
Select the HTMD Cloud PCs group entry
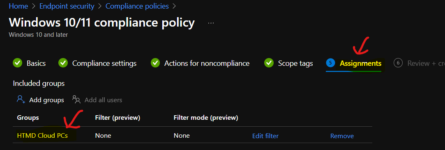43,136
